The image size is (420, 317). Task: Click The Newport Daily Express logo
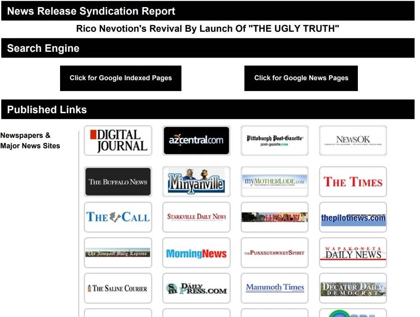point(118,253)
